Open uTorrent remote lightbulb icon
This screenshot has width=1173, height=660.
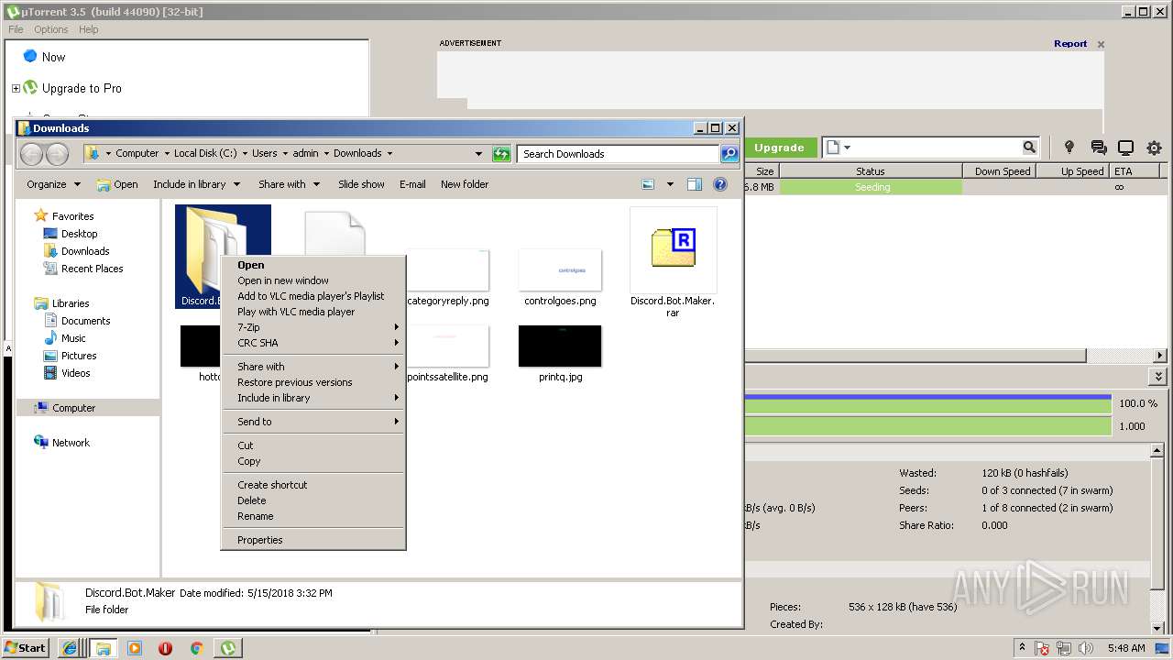[1069, 148]
